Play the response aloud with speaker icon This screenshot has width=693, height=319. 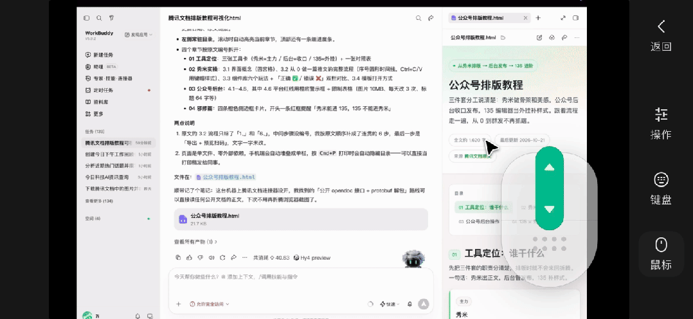click(x=212, y=257)
